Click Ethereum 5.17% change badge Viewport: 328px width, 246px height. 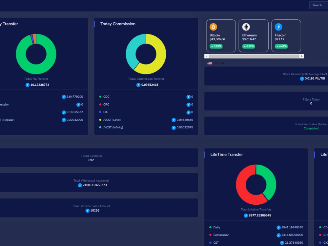coord(249,46)
